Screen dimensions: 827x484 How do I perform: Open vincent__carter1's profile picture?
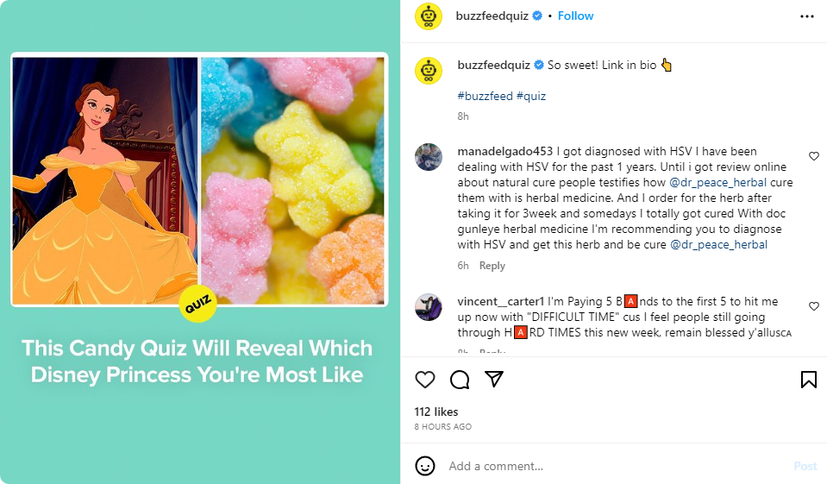pos(429,307)
